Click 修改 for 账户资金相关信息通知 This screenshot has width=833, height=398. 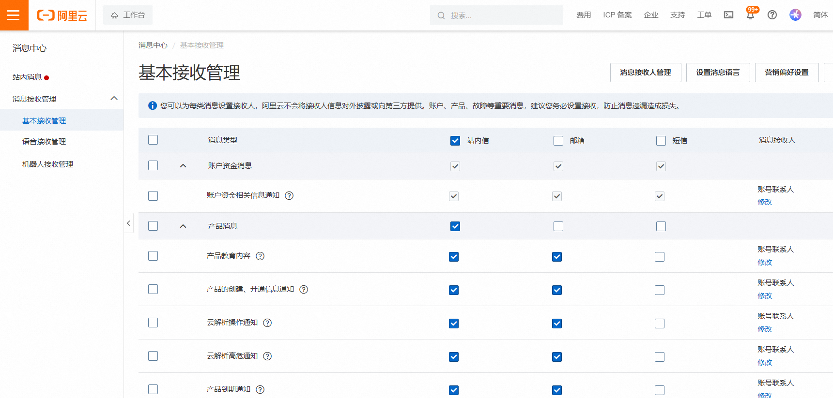point(765,202)
